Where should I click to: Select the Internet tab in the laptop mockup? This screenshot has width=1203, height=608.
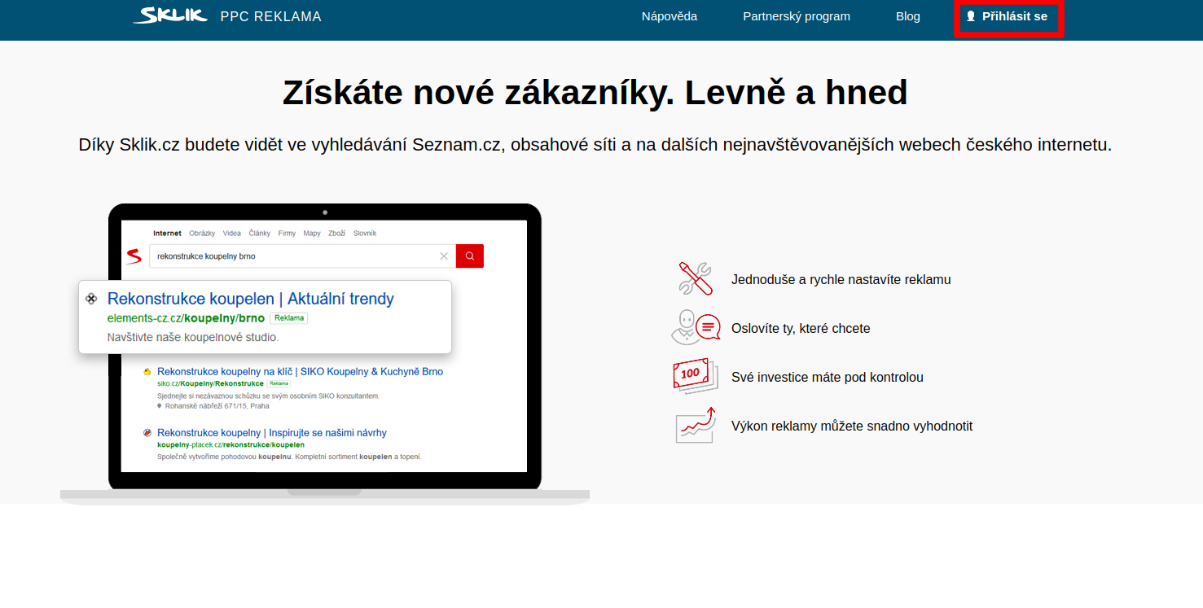coord(167,234)
